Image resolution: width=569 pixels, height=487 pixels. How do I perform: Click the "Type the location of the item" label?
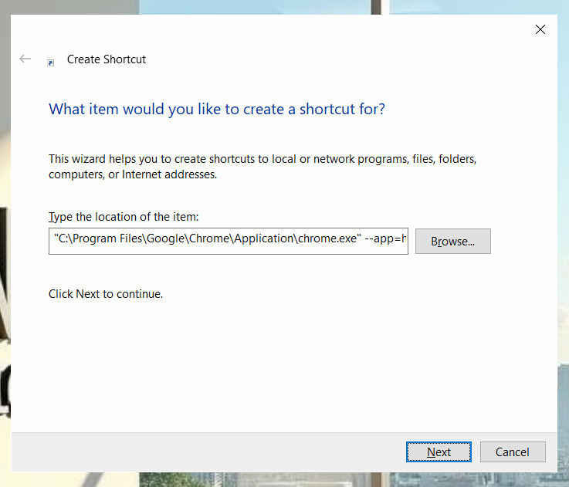point(124,217)
